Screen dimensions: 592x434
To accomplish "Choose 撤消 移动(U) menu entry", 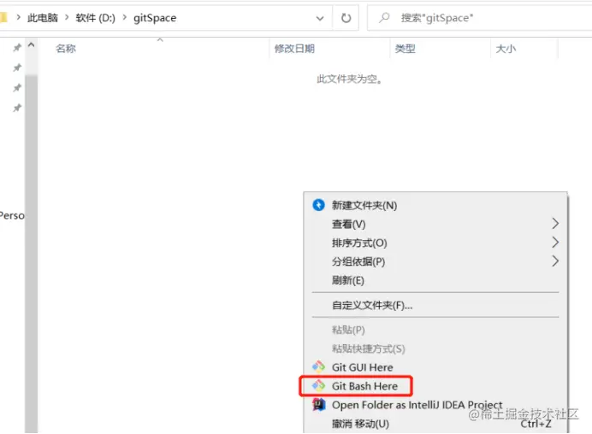I will 435,424.
